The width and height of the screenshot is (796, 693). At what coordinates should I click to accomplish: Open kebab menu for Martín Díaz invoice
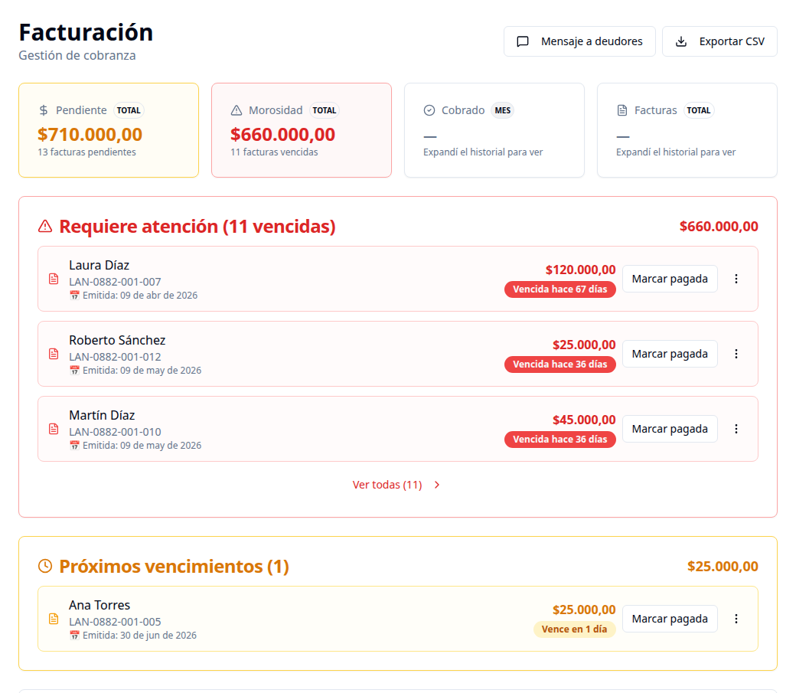tap(736, 430)
